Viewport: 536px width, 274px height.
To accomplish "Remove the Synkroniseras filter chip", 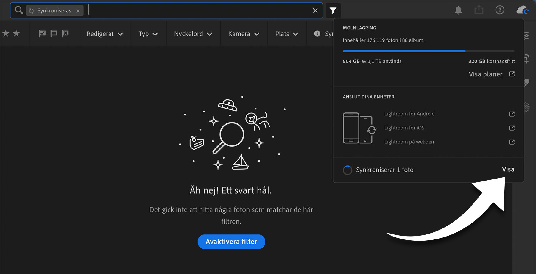I will click(x=78, y=11).
